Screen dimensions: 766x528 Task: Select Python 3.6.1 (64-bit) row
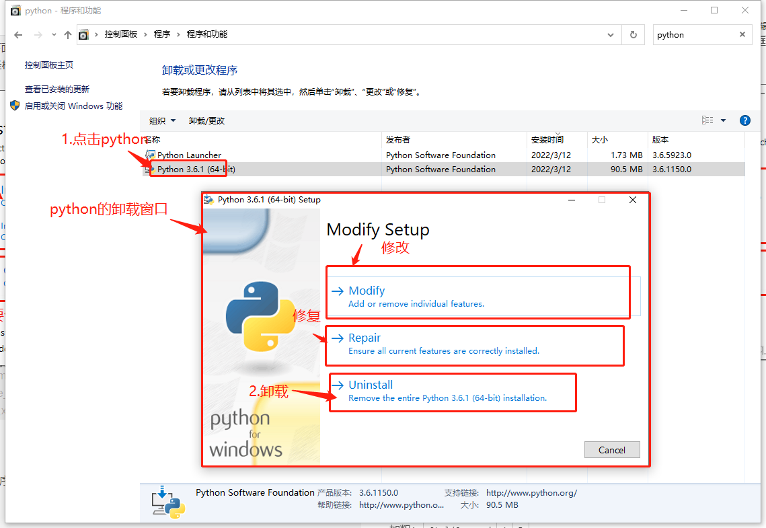(444, 169)
